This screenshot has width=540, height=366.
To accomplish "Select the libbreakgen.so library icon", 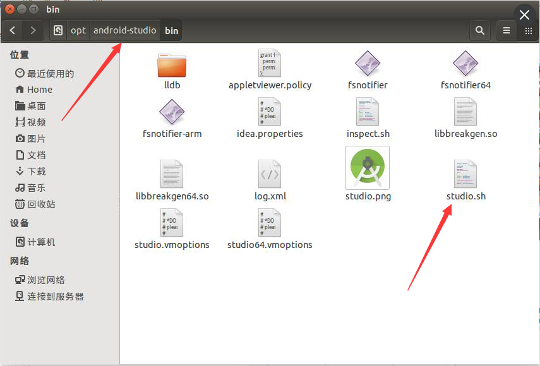I will (465, 112).
